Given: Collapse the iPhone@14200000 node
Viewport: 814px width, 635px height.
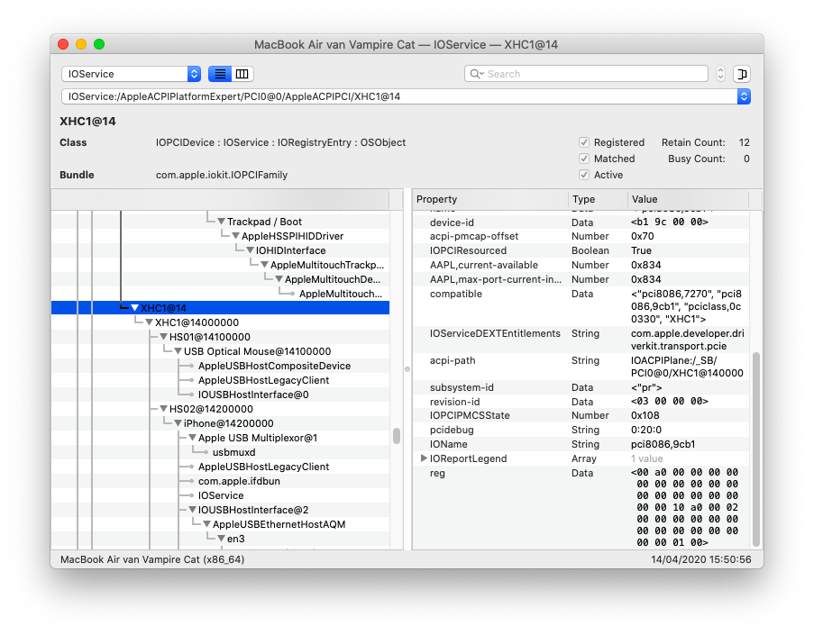Looking at the screenshot, I should pos(178,423).
